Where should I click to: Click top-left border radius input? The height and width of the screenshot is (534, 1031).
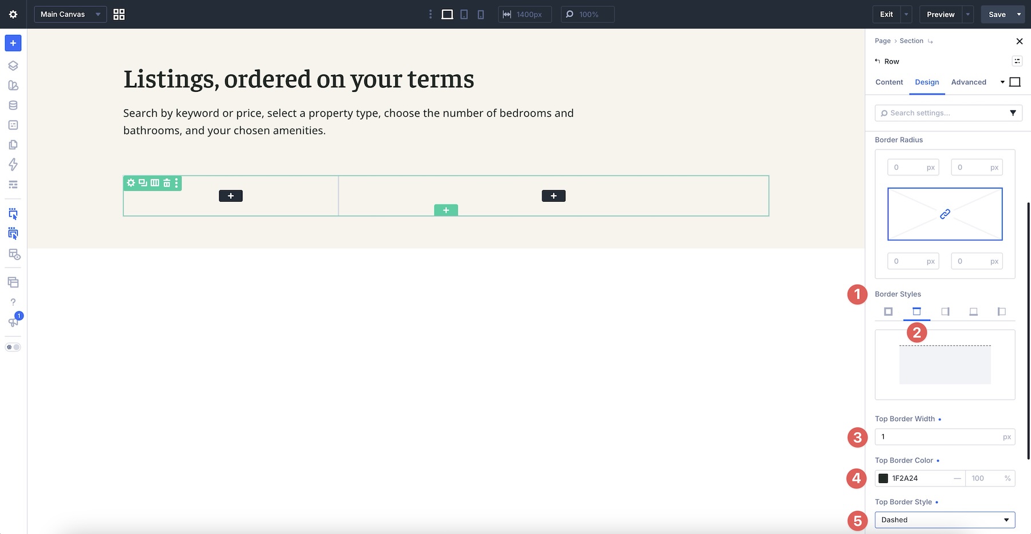913,167
